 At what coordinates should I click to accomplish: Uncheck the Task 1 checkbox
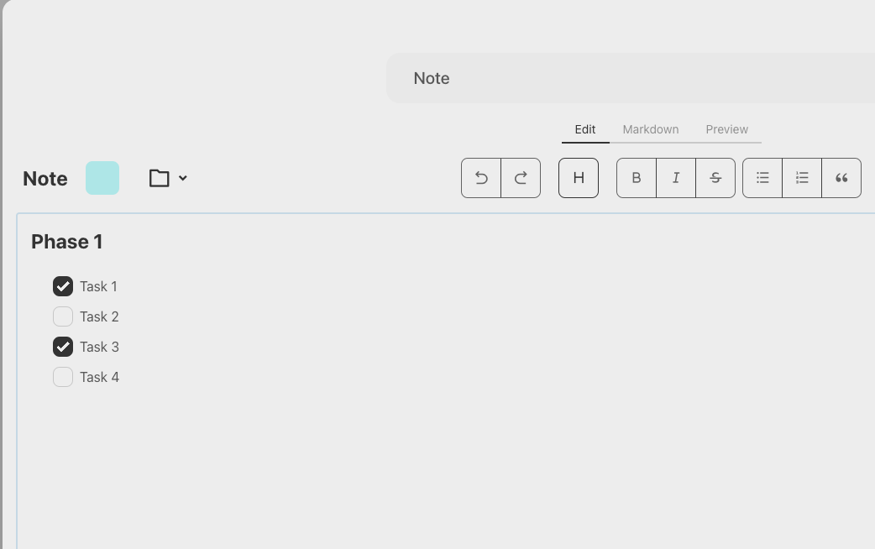(x=63, y=286)
